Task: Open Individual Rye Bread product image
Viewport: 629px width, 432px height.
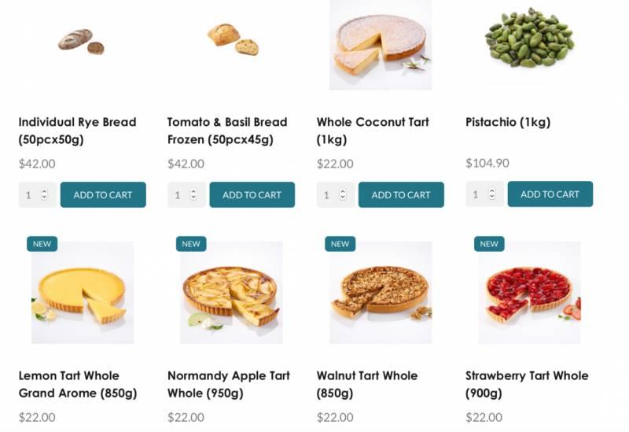Action: tap(81, 41)
